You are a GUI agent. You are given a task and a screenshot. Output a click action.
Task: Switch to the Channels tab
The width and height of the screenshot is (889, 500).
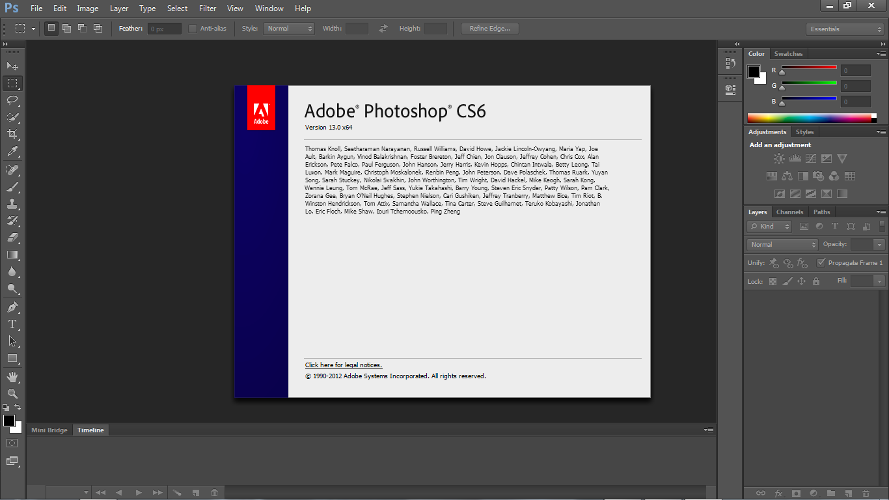(789, 212)
